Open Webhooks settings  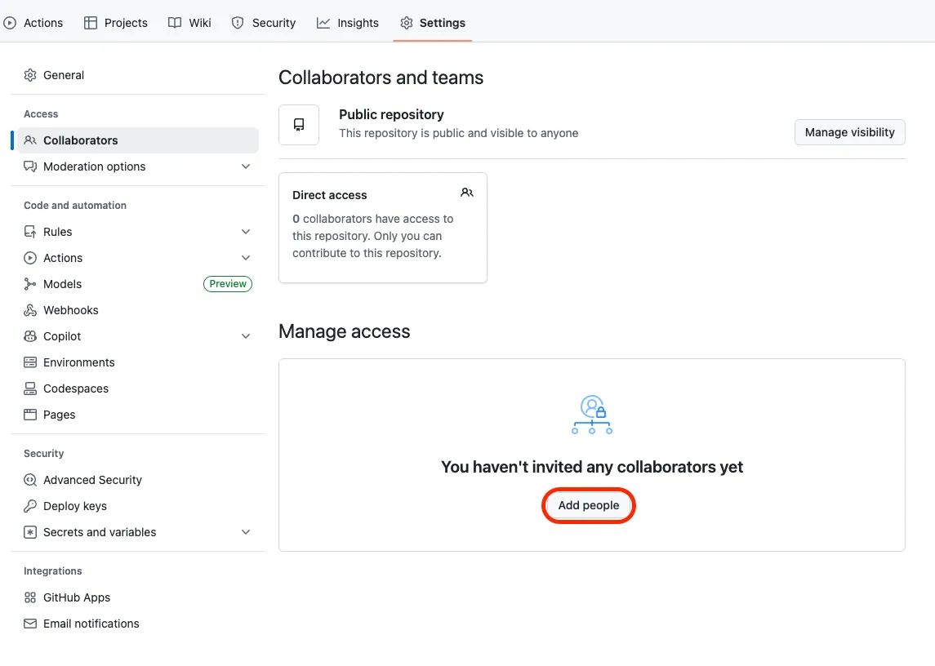[x=138, y=310]
